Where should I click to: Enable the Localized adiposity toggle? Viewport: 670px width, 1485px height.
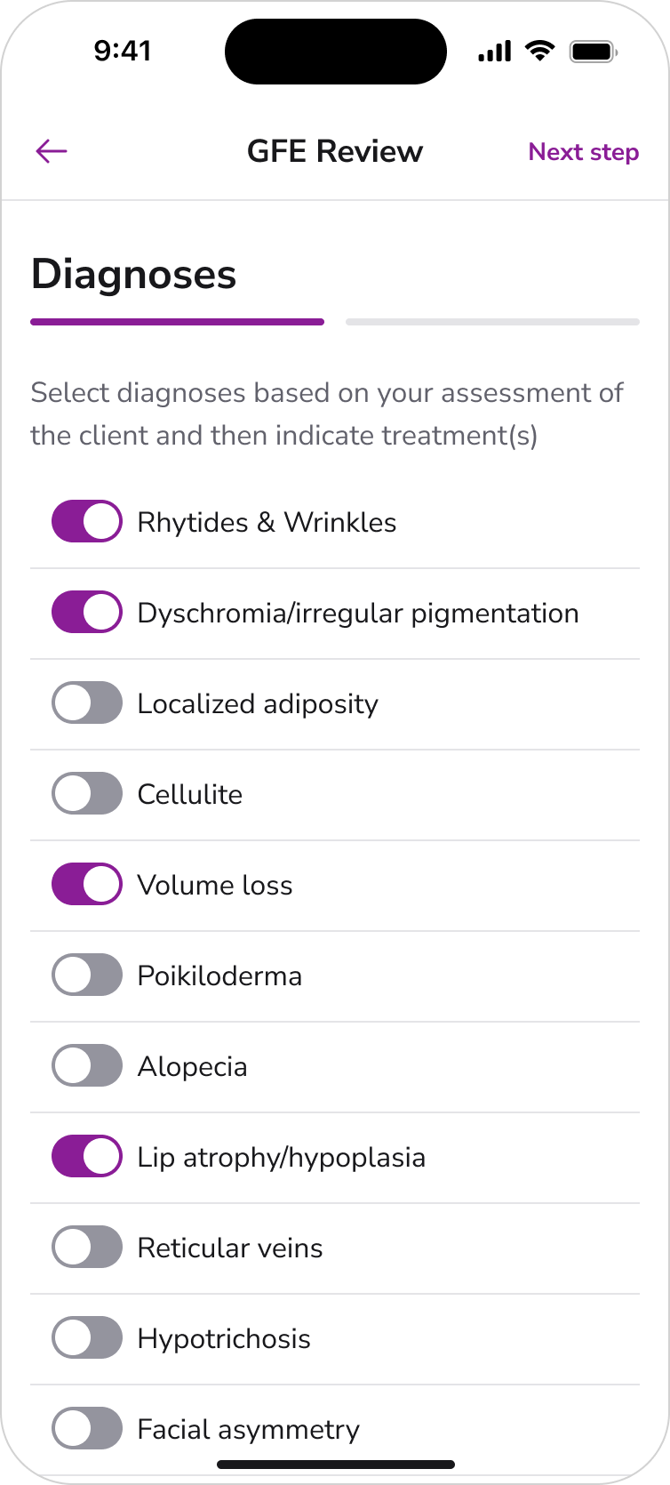click(87, 703)
